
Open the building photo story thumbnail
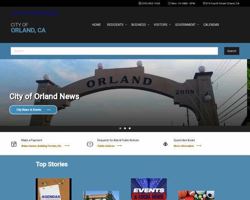point(101,195)
